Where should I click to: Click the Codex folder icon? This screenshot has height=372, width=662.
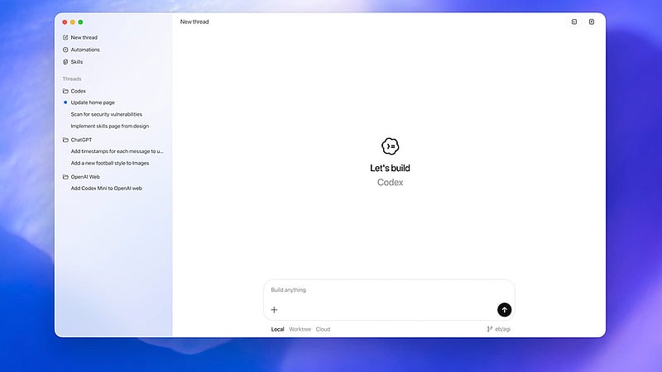[x=65, y=91]
